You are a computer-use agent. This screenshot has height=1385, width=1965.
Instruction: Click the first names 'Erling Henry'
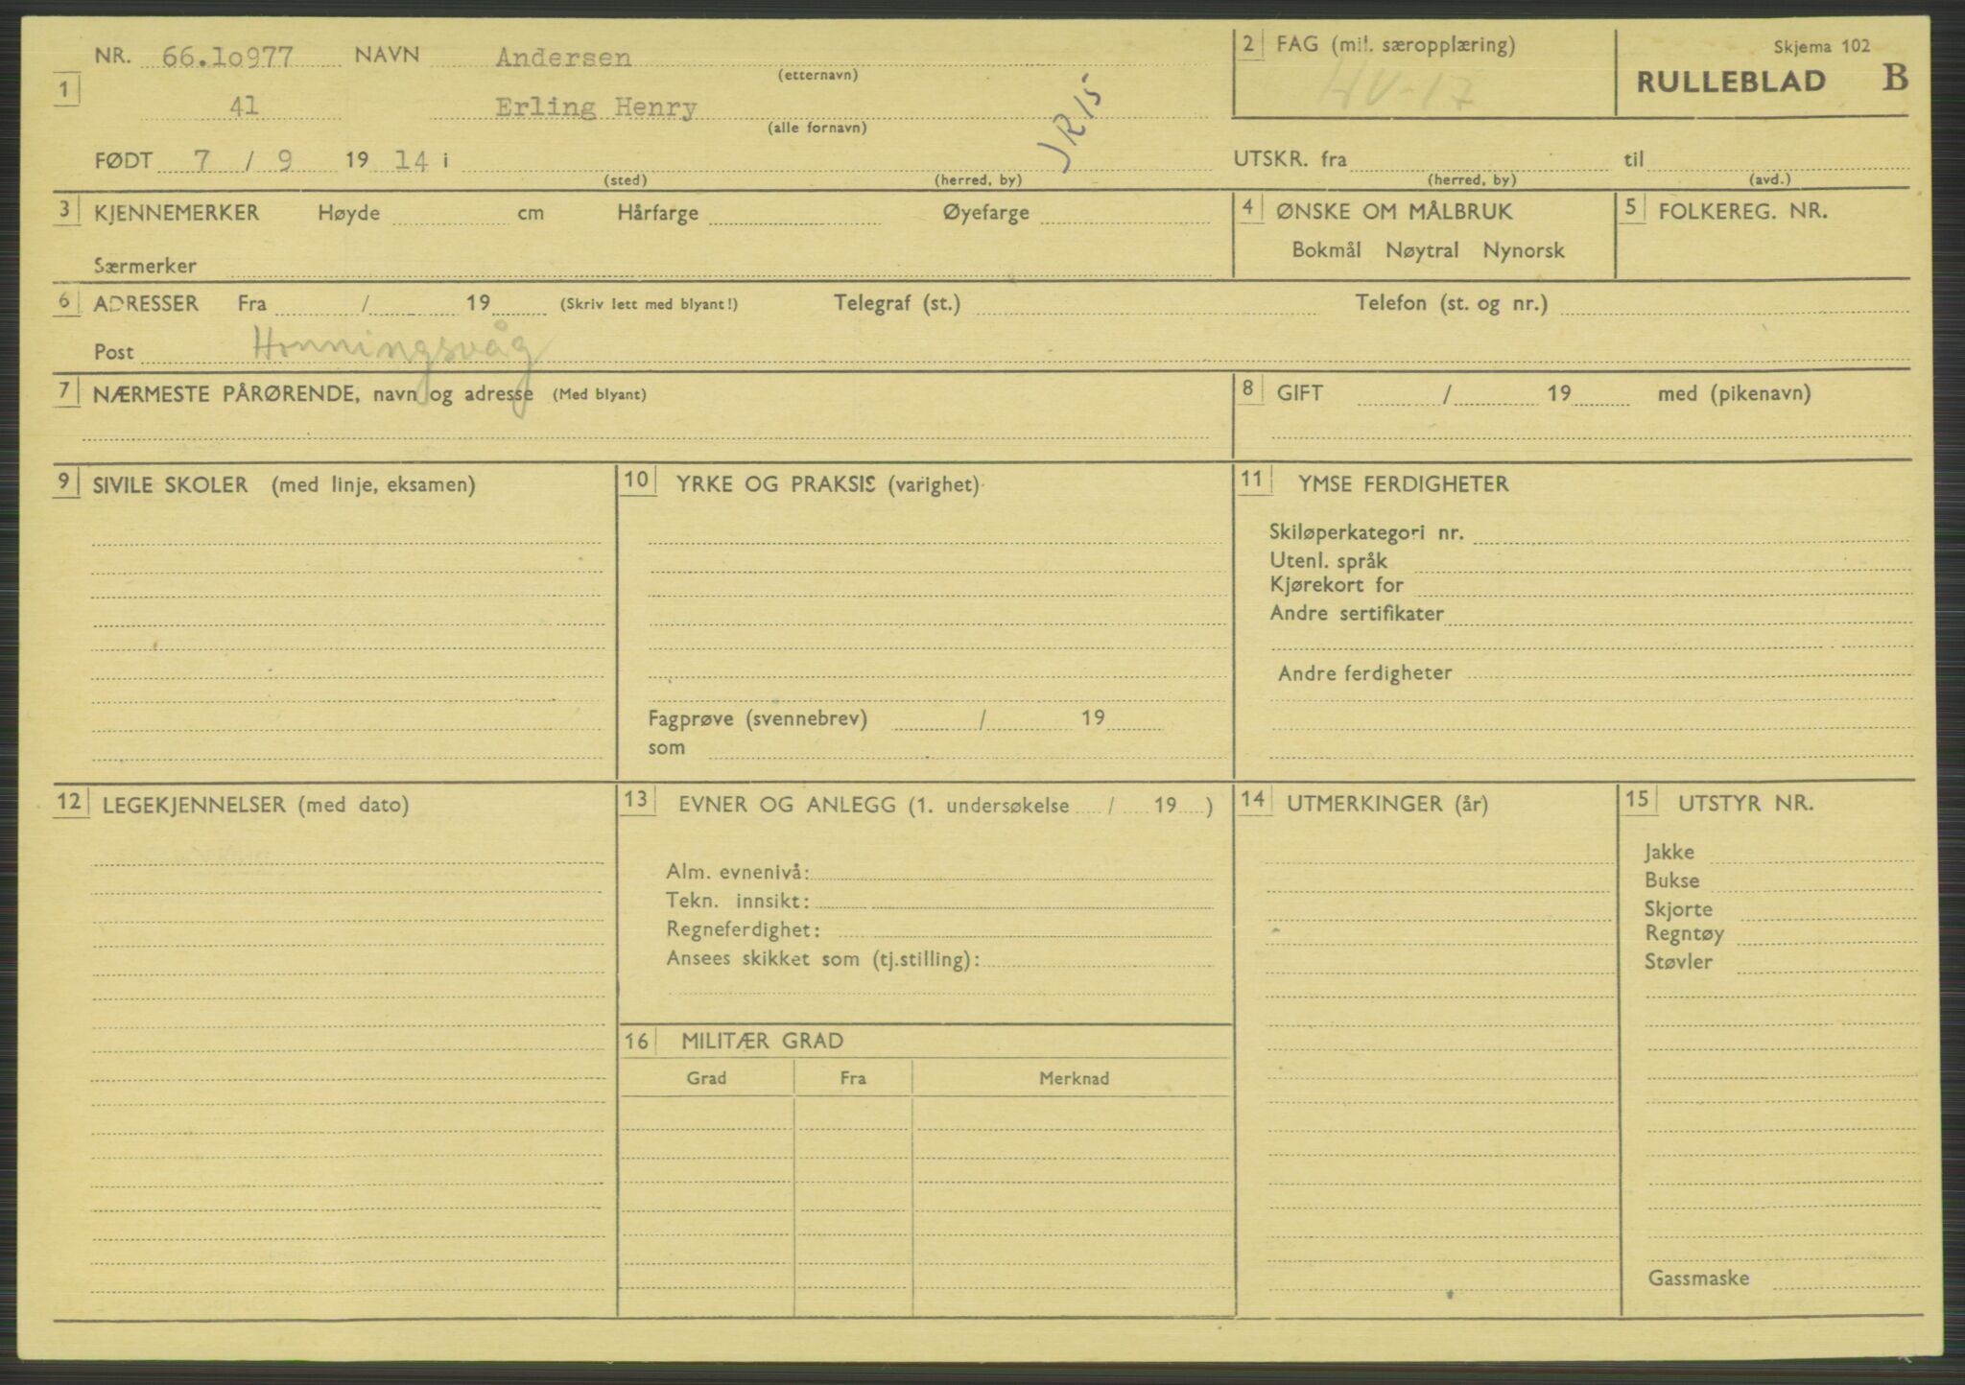596,107
